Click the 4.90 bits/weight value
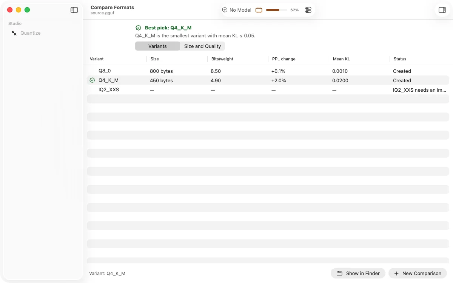The image size is (453, 283). point(216,80)
